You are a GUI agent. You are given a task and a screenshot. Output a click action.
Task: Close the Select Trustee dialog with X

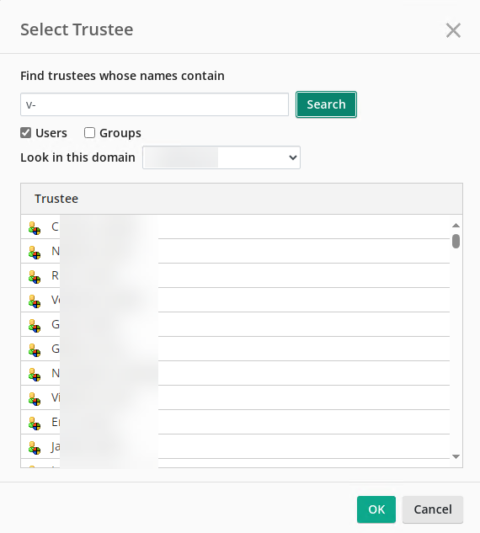pyautogui.click(x=453, y=30)
